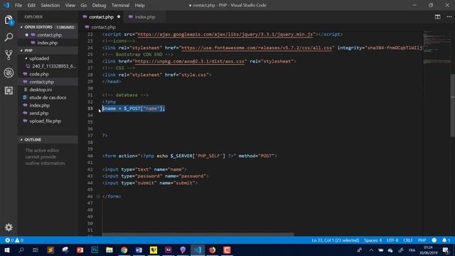Change encoding via UTF-8 status item

coord(392,240)
